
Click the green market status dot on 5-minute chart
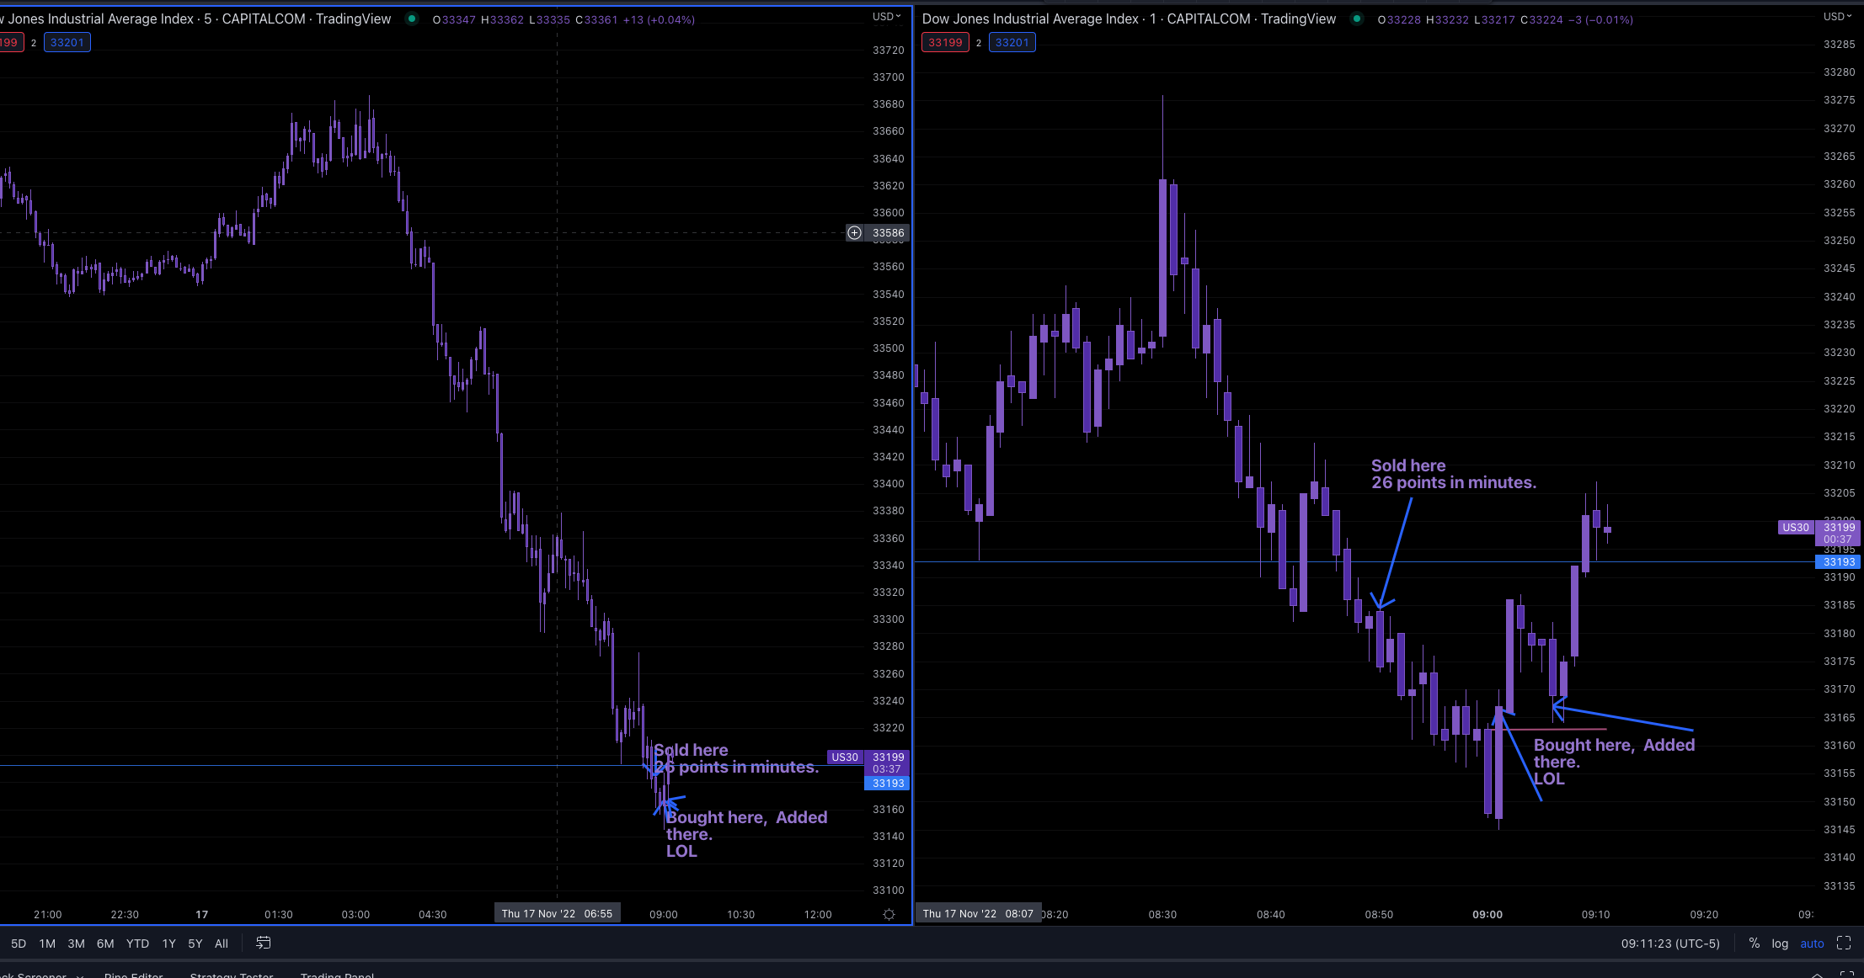pos(412,17)
